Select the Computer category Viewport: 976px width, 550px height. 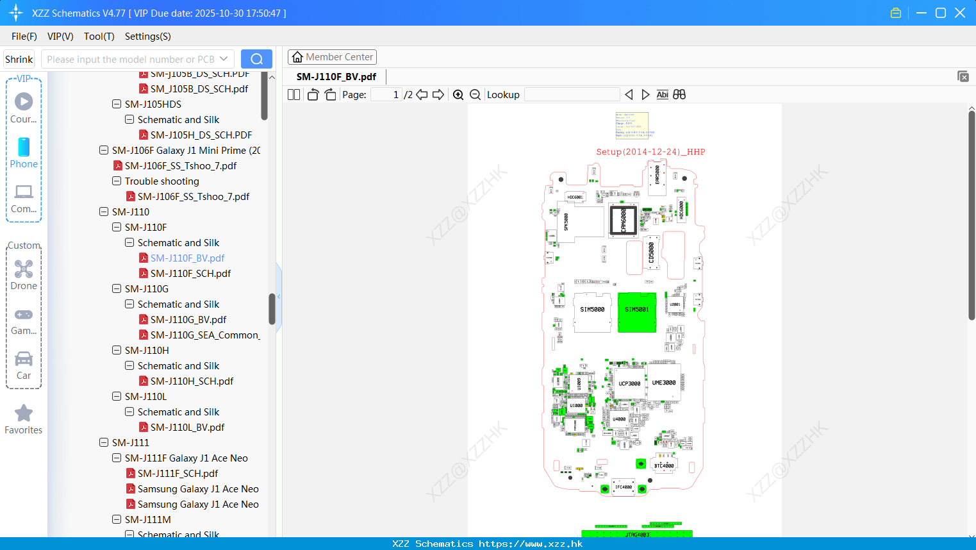(x=24, y=198)
